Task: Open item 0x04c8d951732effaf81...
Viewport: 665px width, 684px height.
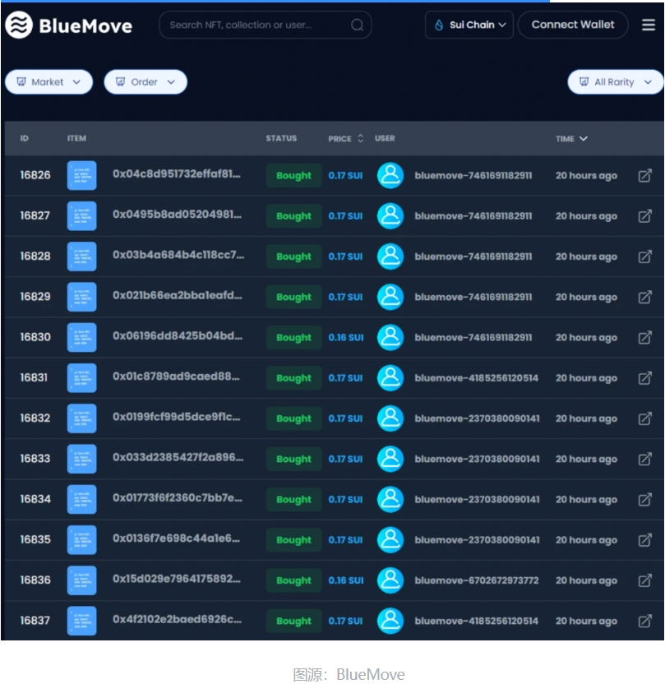Action: (177, 174)
